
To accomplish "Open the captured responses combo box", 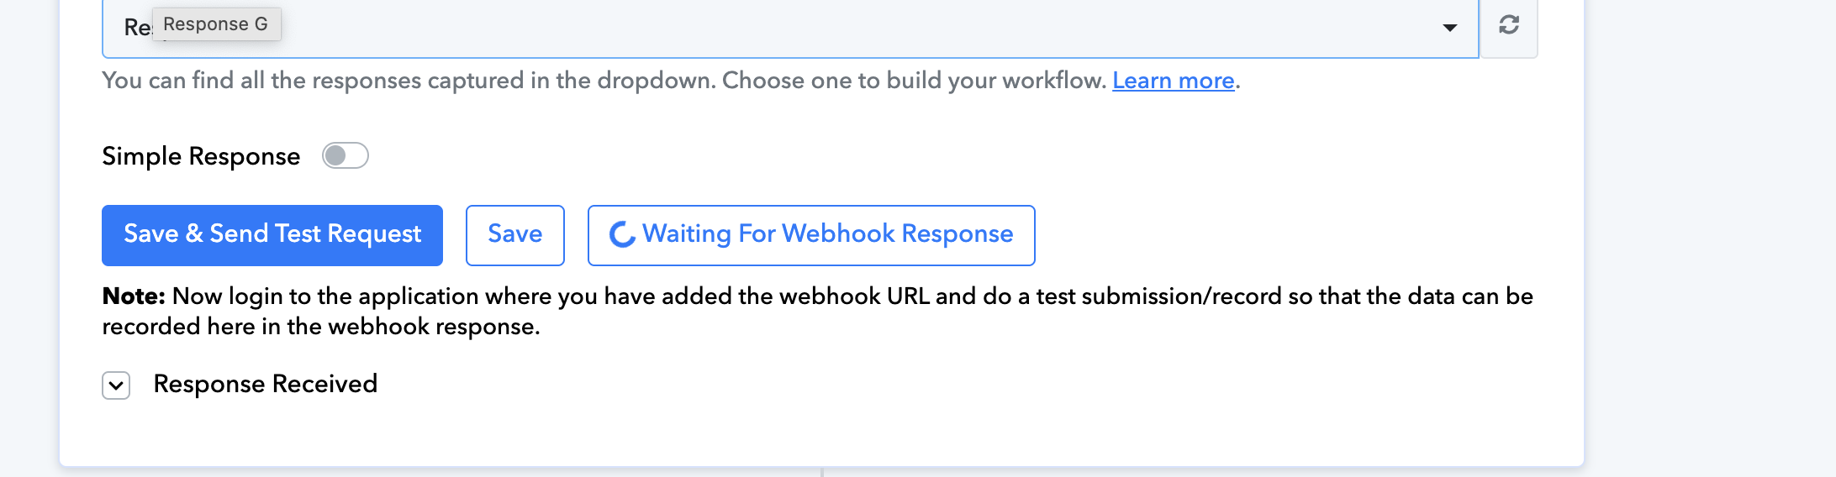I will click(x=790, y=29).
